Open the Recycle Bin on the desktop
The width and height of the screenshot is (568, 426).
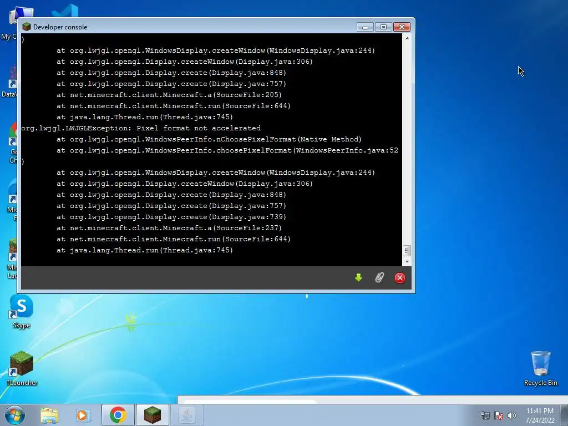(x=540, y=368)
